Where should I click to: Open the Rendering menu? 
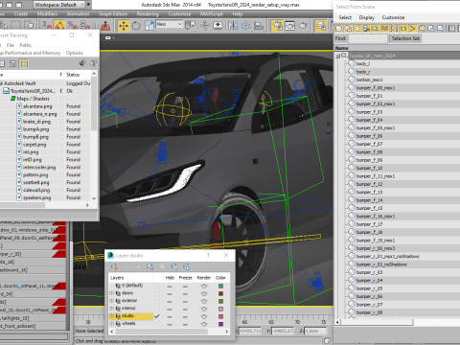[x=148, y=14]
